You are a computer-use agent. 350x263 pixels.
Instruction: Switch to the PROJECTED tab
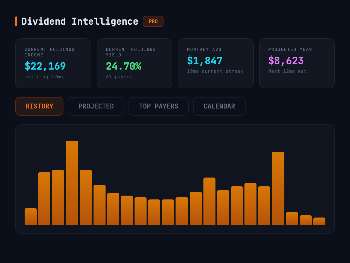coord(96,106)
